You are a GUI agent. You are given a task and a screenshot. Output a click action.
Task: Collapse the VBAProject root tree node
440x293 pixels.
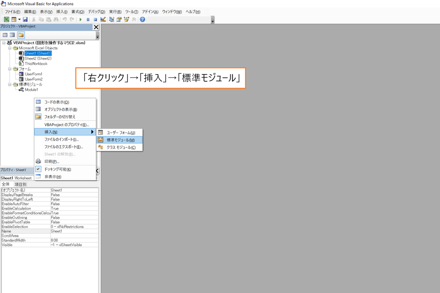pos(4,43)
